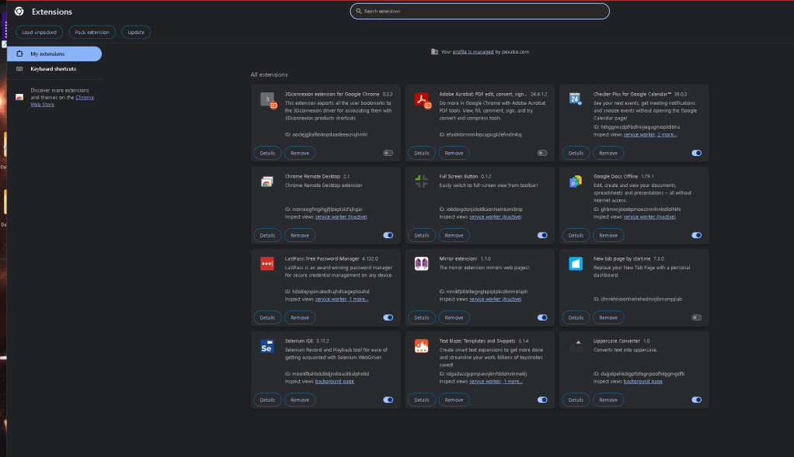The width and height of the screenshot is (794, 457).
Task: Enable the 3Dconnexion extension toggle
Action: [388, 153]
